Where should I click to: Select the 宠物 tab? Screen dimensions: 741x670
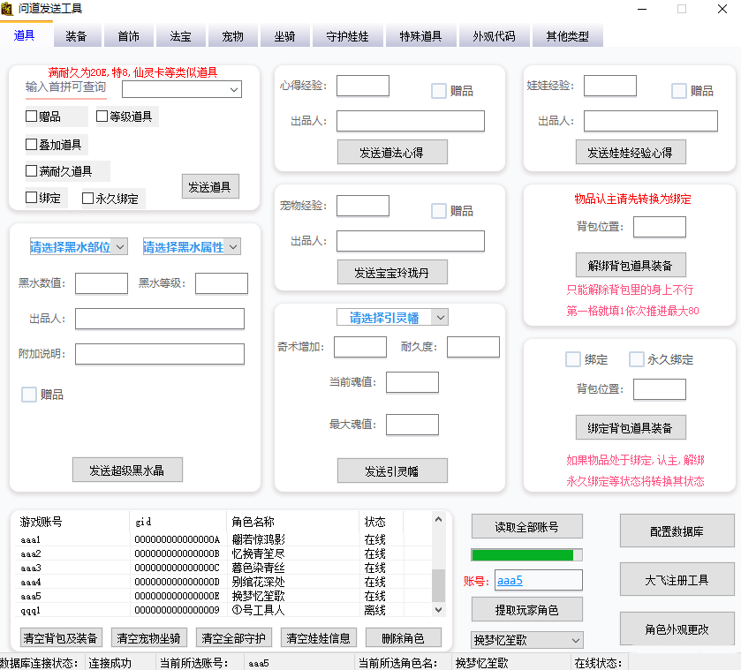232,36
